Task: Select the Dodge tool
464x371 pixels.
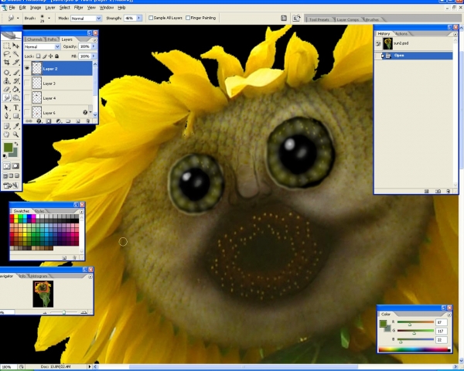Action: pyautogui.click(x=15, y=97)
